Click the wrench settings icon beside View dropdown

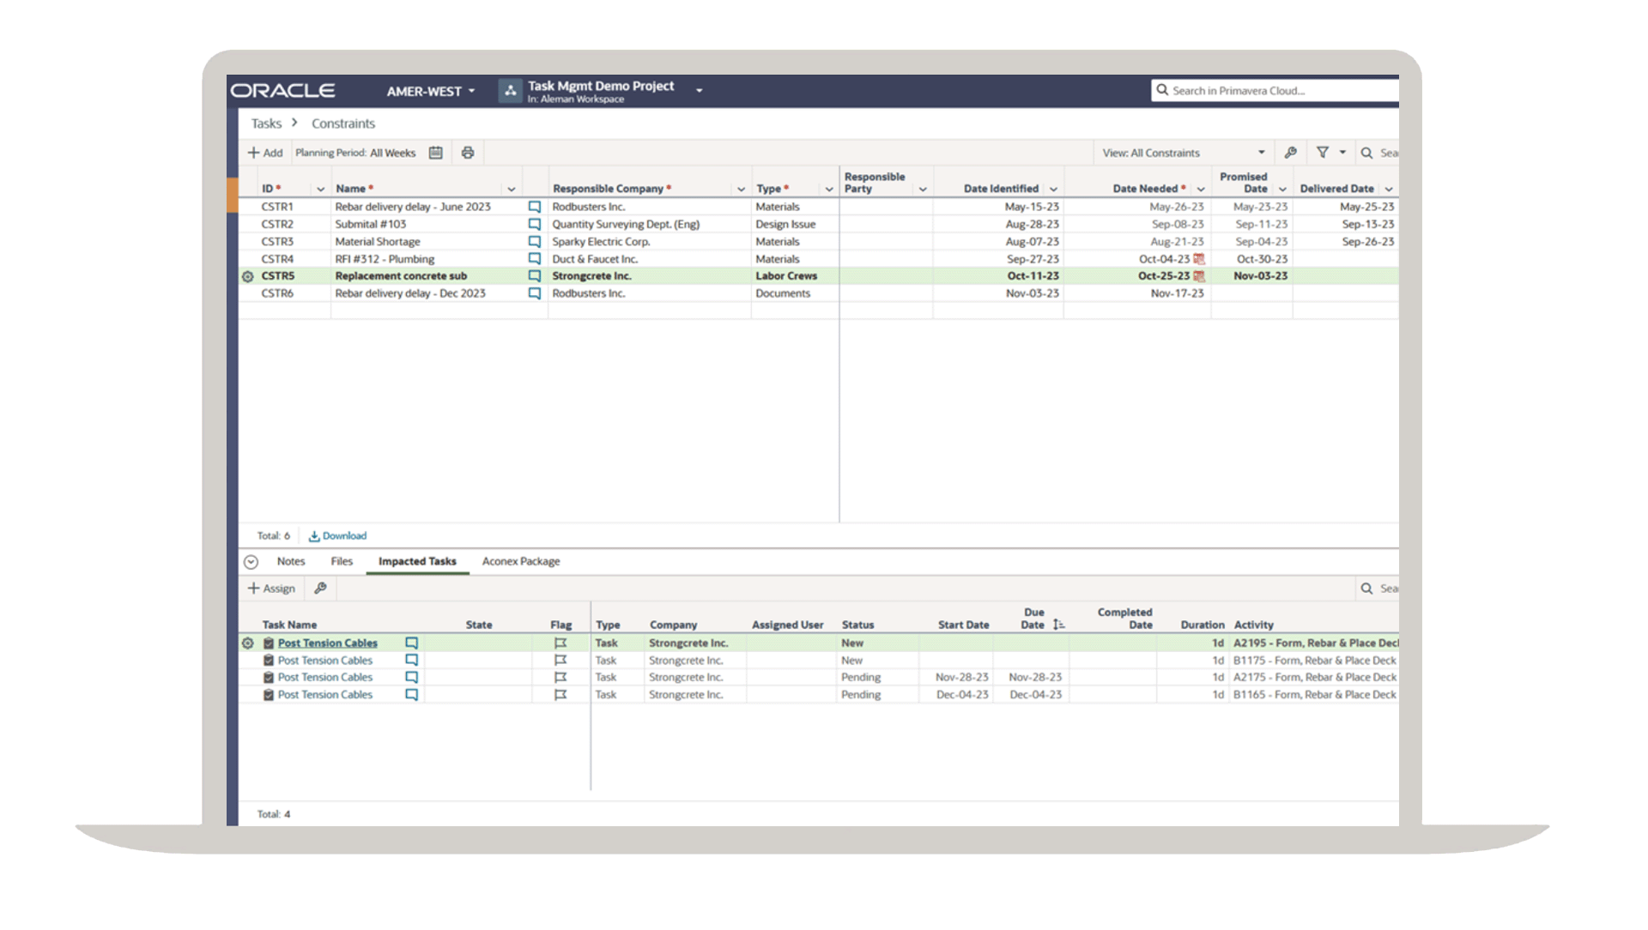pyautogui.click(x=1290, y=153)
